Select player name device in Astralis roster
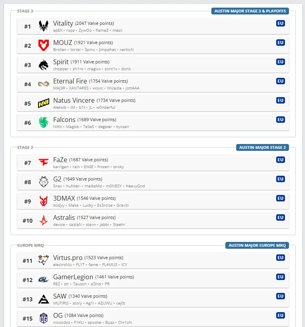 59,225
